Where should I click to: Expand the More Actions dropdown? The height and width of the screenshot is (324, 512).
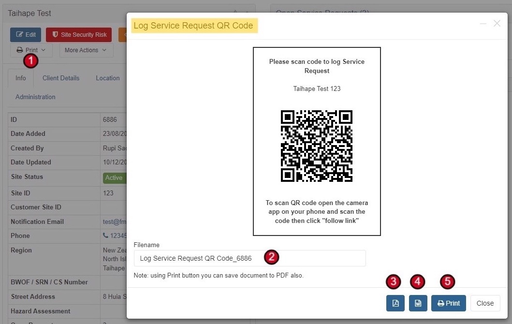click(86, 50)
